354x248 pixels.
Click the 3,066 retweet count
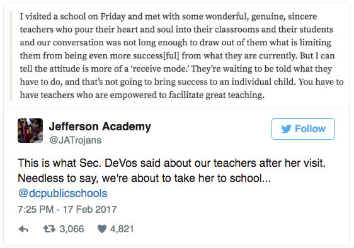[x=72, y=229]
